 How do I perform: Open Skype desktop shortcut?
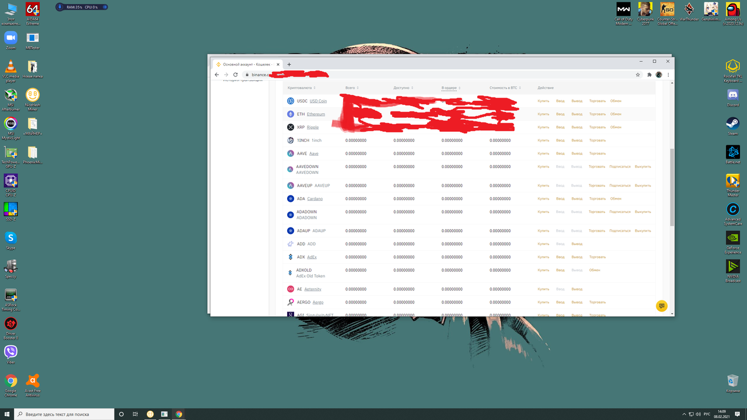[x=11, y=240]
